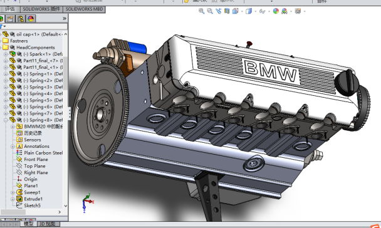This screenshot has height=228, width=381.
Task: Open the View Orientation dropdown arrow
Action: click(x=242, y=11)
